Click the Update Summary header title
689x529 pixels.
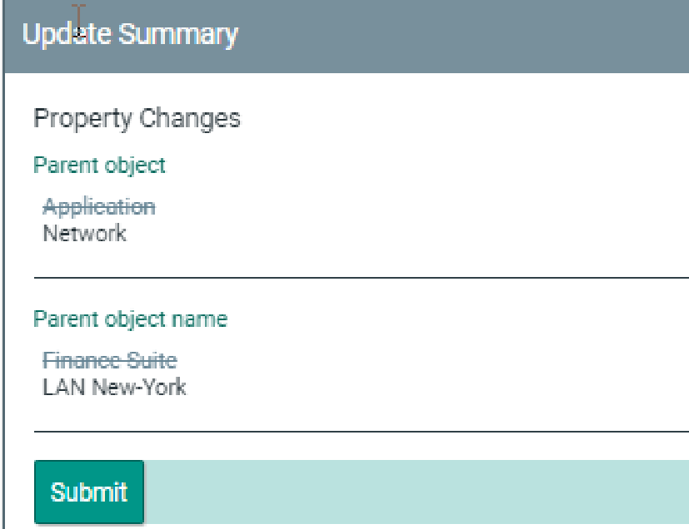point(130,35)
